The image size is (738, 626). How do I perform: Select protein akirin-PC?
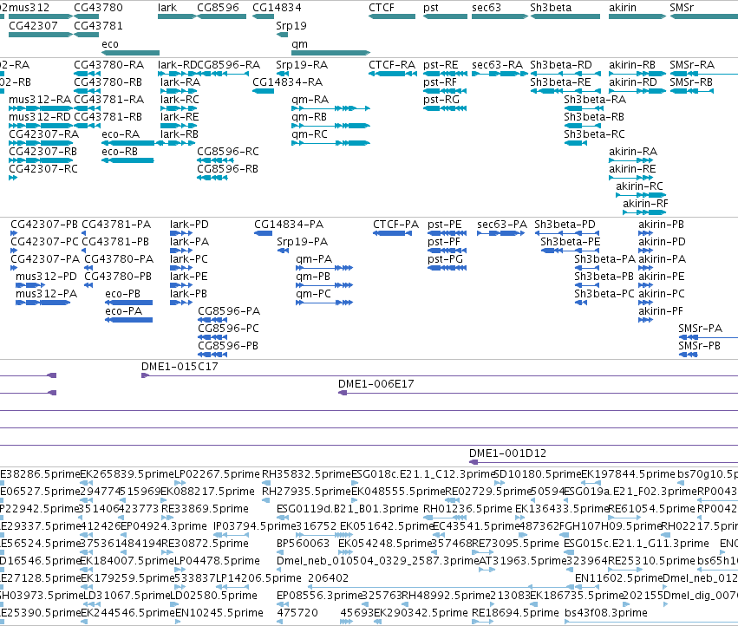(x=662, y=294)
